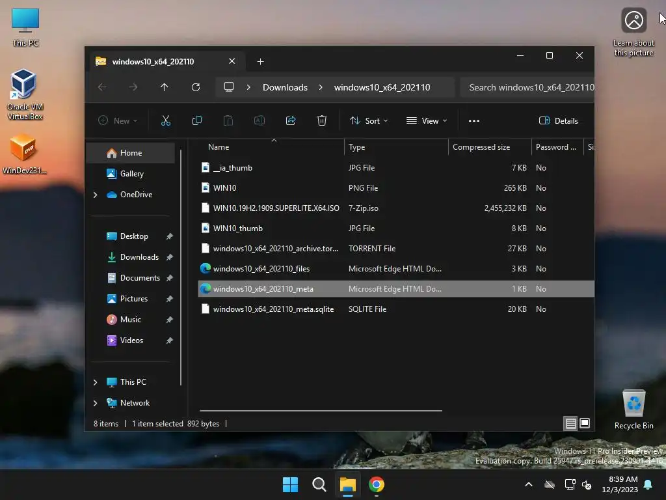Click the Share icon in toolbar
The height and width of the screenshot is (500, 666).
(x=291, y=120)
